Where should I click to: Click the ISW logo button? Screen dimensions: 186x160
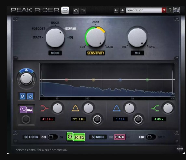coord(177,10)
